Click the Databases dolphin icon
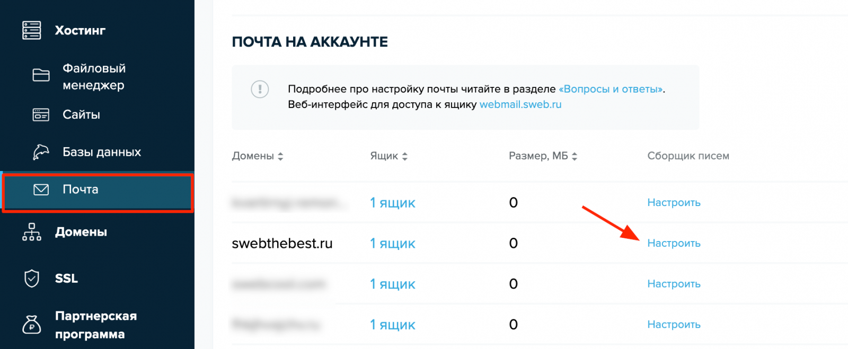Viewport: 848px width, 349px height. (41, 152)
